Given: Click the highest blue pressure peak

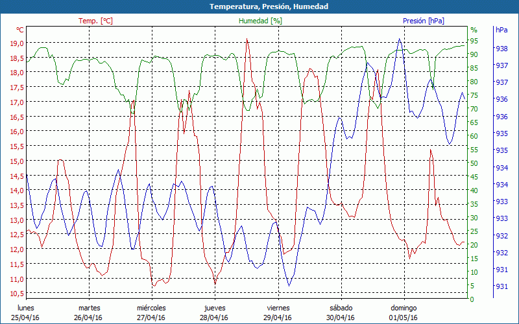Looking at the screenshot, I should point(399,39).
